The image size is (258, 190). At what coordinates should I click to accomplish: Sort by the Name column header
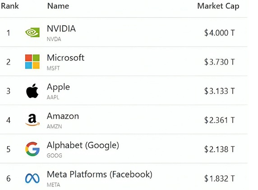point(58,6)
